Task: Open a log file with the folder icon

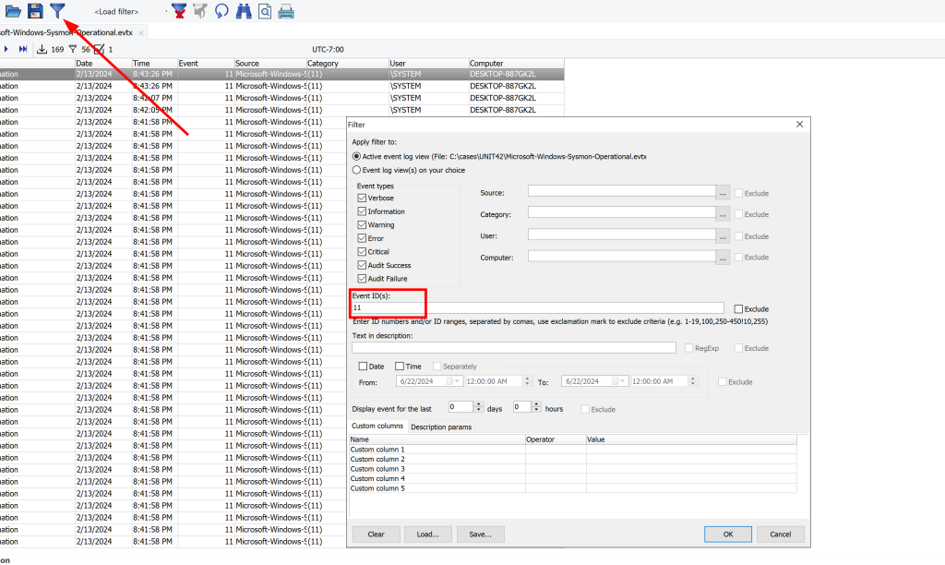Action: coord(13,11)
